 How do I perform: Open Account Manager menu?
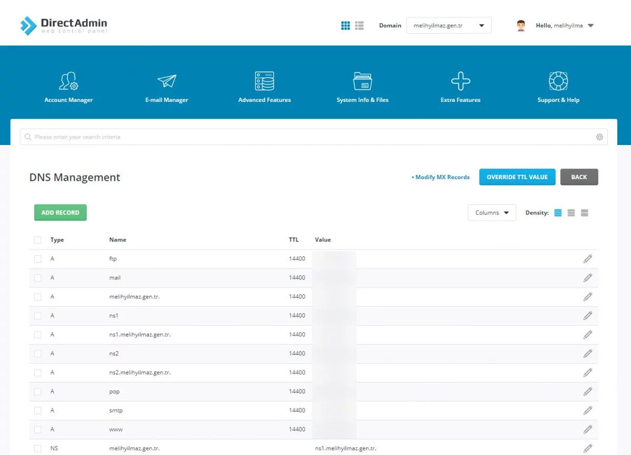68,88
